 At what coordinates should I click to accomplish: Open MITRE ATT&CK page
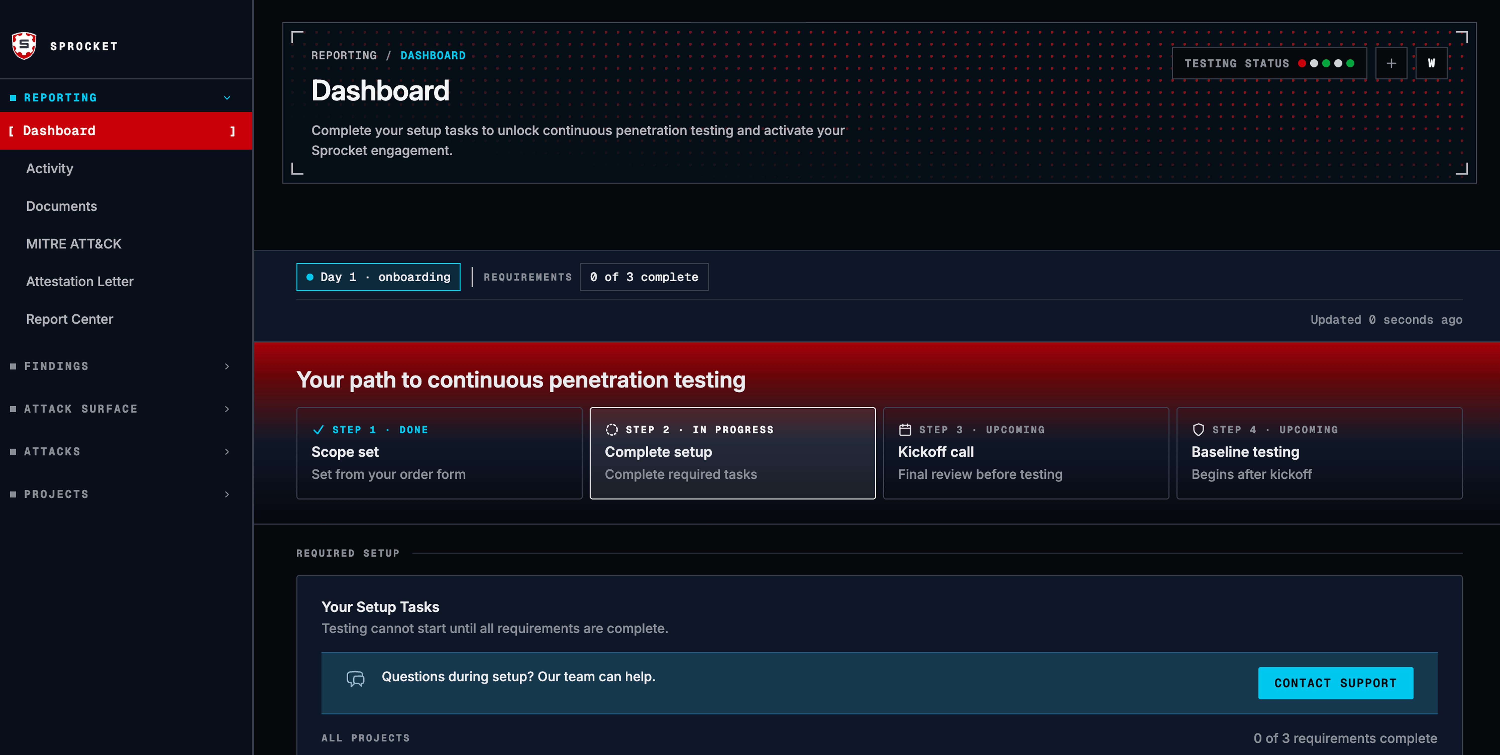(74, 244)
